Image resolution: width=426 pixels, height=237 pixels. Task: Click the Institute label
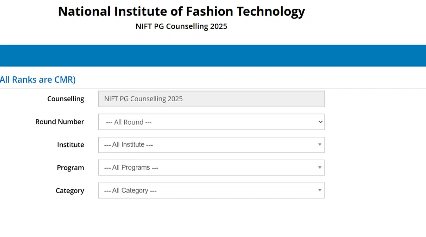point(71,145)
